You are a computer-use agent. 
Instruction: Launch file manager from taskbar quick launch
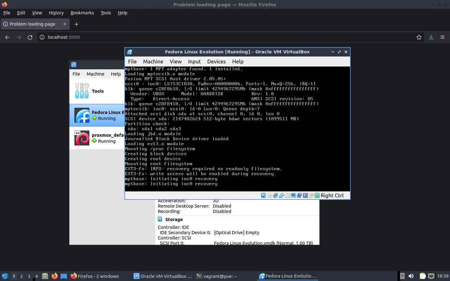pyautogui.click(x=45, y=276)
